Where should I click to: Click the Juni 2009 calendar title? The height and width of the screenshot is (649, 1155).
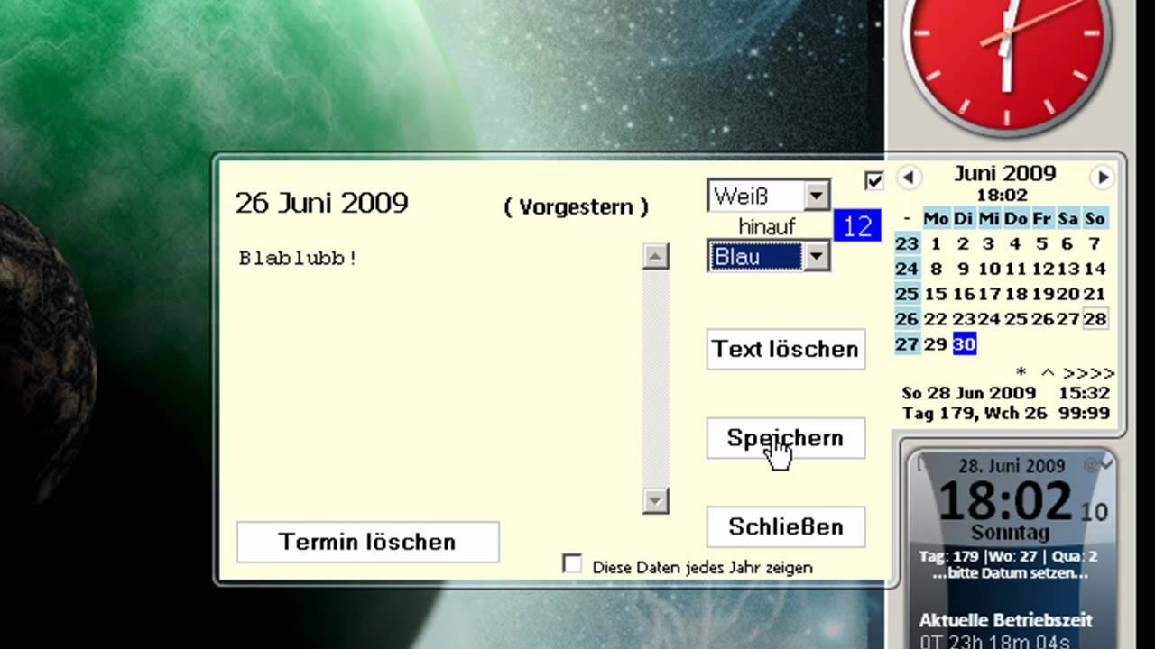point(1005,174)
